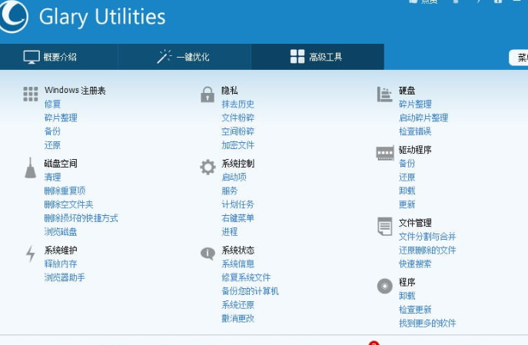
Task: Click the 驱动程序 memory chip icon
Action: click(x=385, y=154)
